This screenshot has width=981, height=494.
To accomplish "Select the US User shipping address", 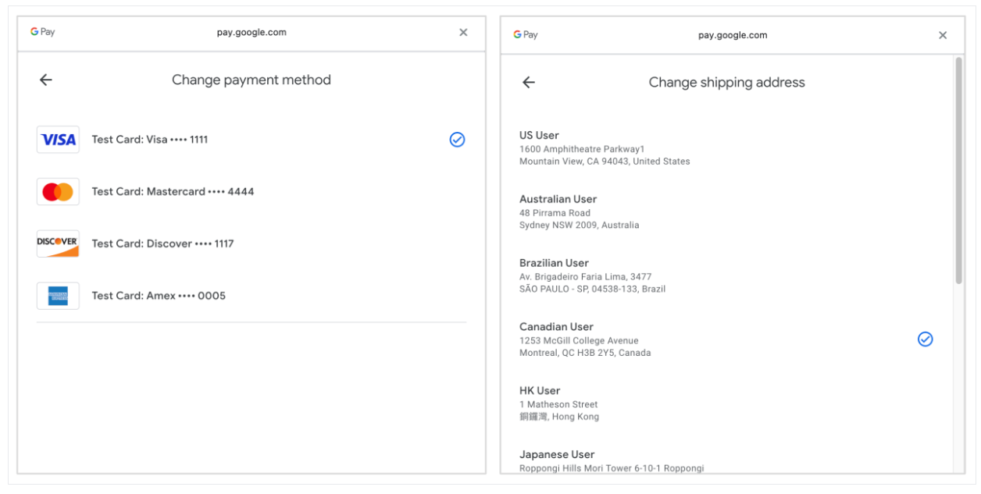I will [605, 148].
